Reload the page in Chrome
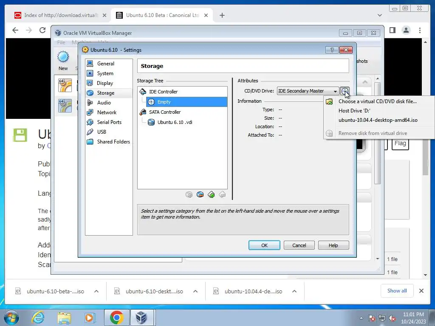Viewport: 435px width, 326px height. 42,30
